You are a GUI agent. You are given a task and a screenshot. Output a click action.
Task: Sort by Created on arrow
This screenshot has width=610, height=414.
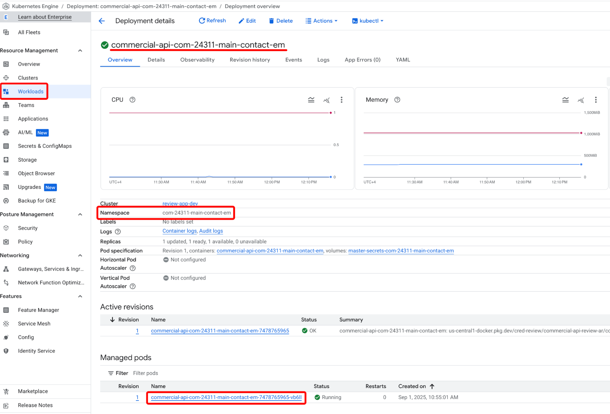coord(432,386)
